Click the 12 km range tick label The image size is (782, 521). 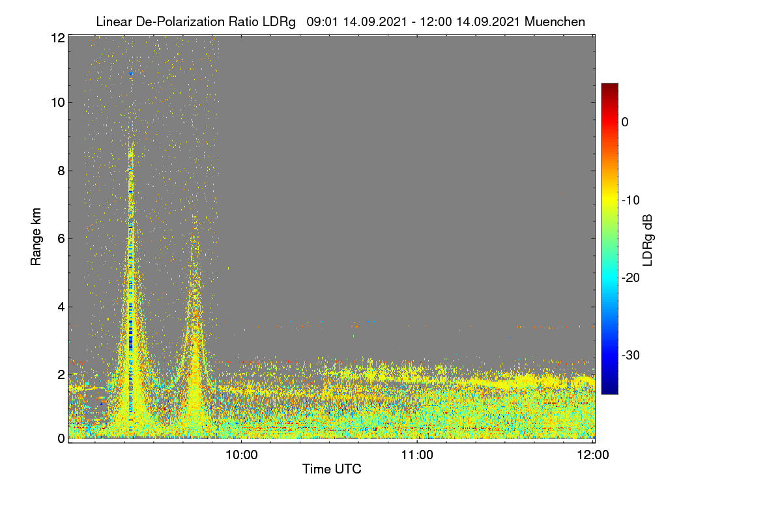pos(57,38)
